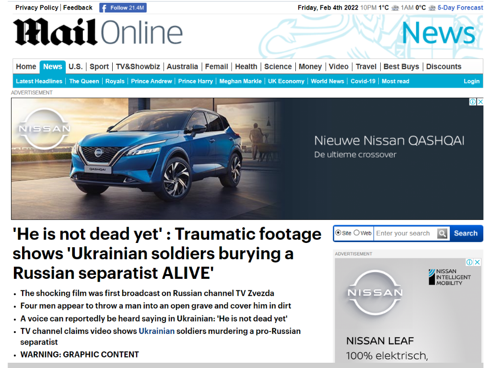Open the Science section
The image size is (491, 368).
point(278,67)
